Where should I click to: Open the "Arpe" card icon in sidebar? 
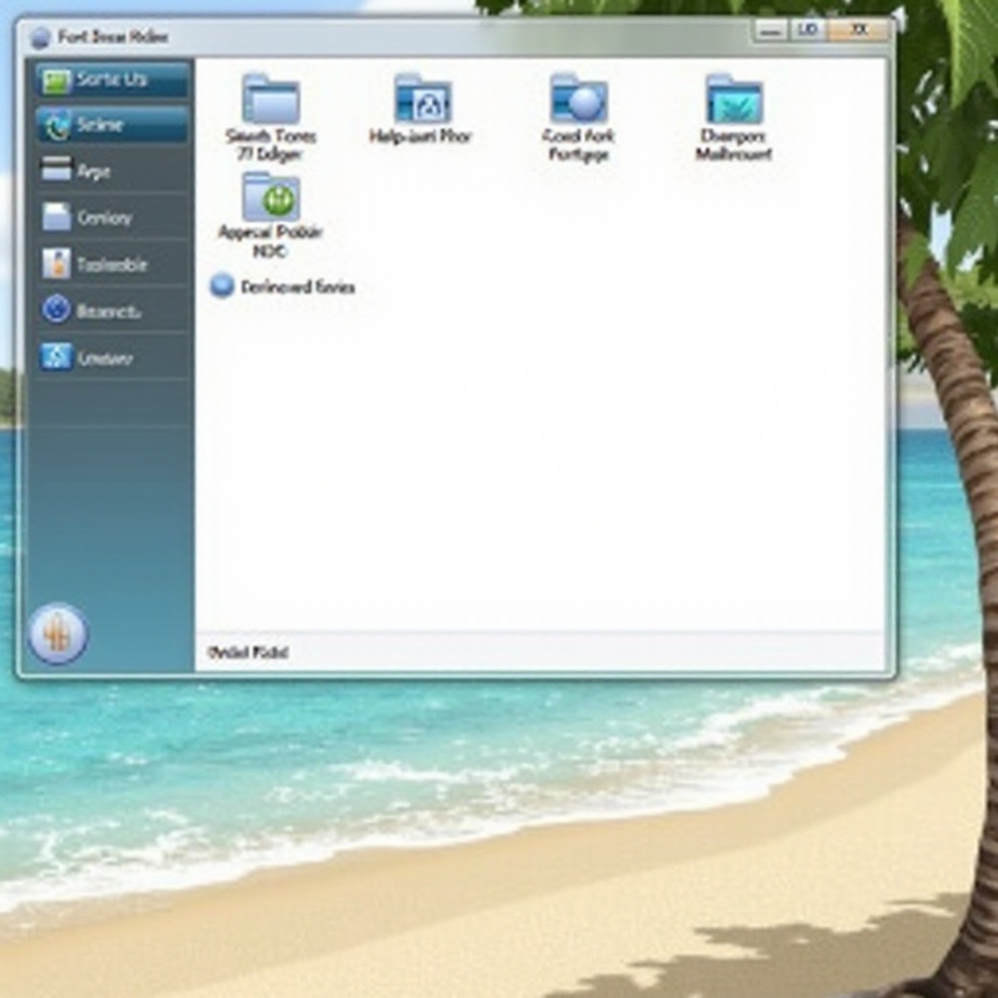57,171
